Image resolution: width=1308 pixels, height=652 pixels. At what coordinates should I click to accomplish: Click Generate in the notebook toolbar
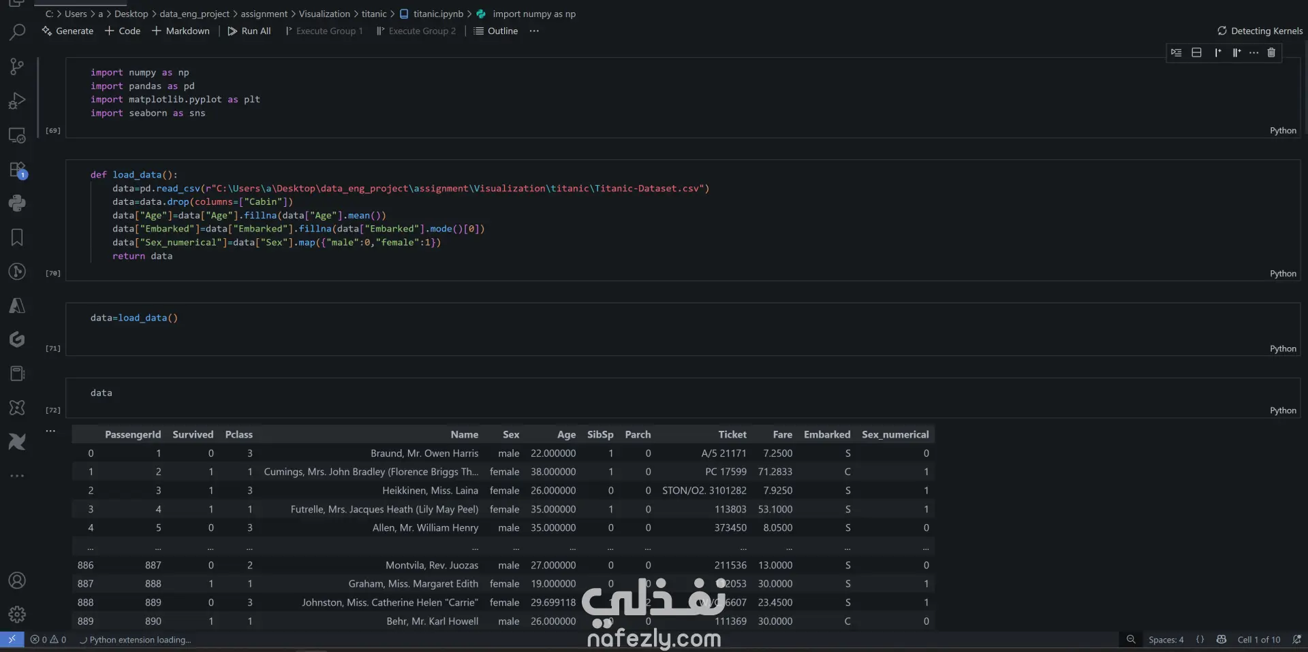point(67,31)
